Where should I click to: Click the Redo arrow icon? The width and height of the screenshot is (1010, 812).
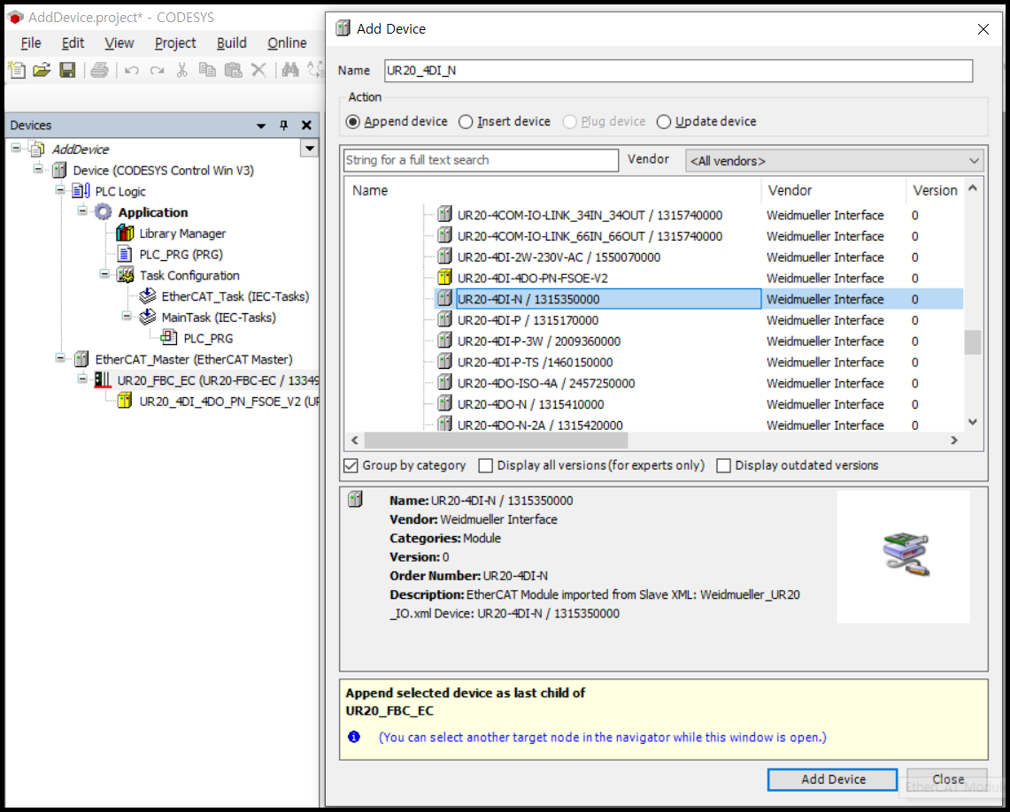[157, 70]
